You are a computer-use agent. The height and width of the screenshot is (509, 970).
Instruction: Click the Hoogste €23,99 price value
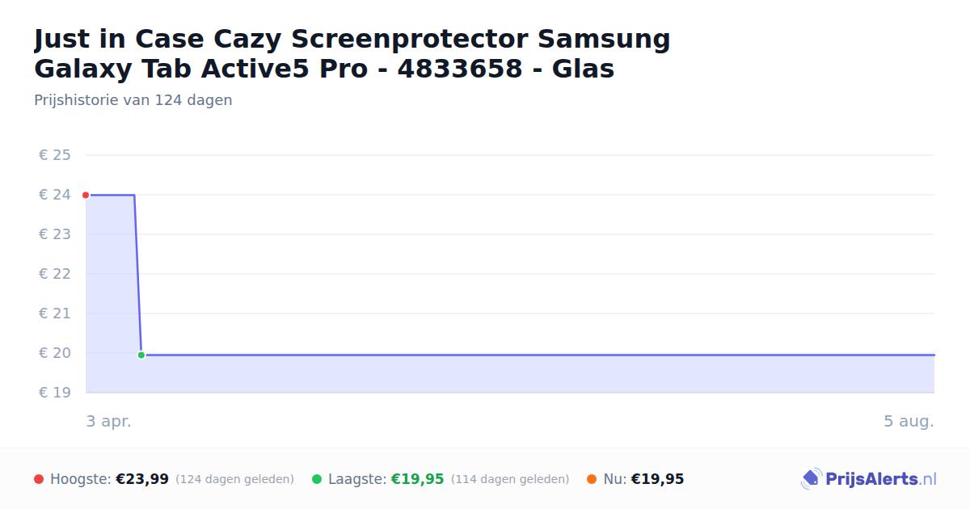pyautogui.click(x=142, y=479)
